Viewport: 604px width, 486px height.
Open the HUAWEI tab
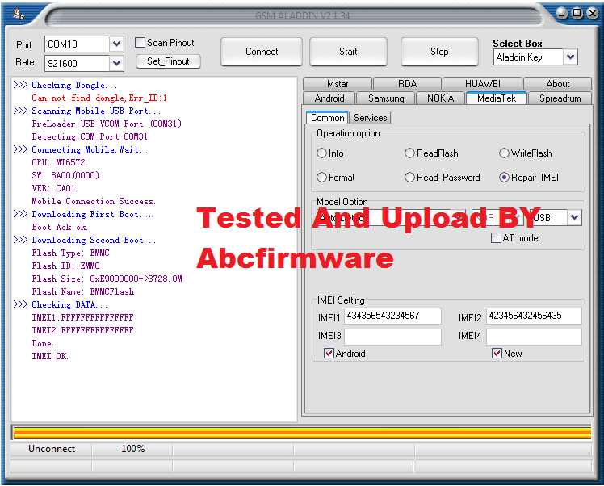click(482, 84)
